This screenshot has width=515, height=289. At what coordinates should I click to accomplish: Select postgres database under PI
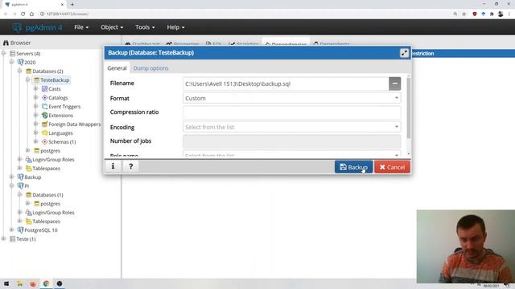[x=50, y=203]
